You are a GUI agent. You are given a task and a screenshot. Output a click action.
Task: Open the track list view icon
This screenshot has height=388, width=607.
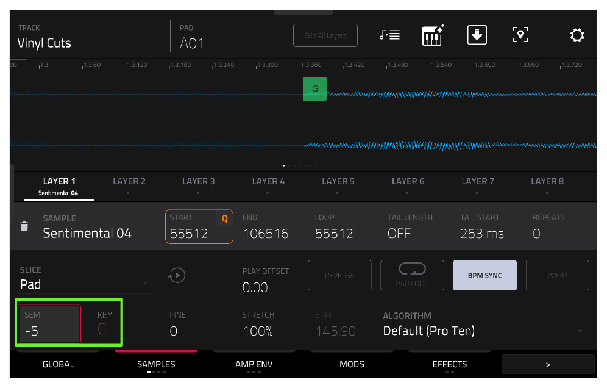point(389,35)
